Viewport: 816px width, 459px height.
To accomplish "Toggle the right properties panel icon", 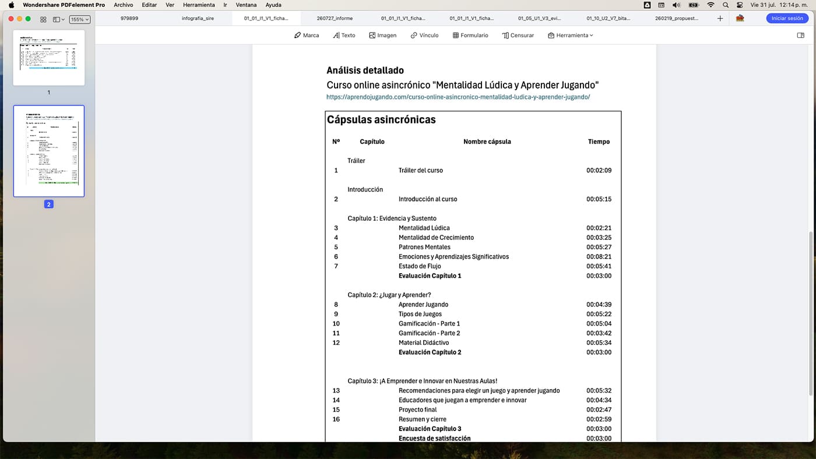I will point(800,36).
